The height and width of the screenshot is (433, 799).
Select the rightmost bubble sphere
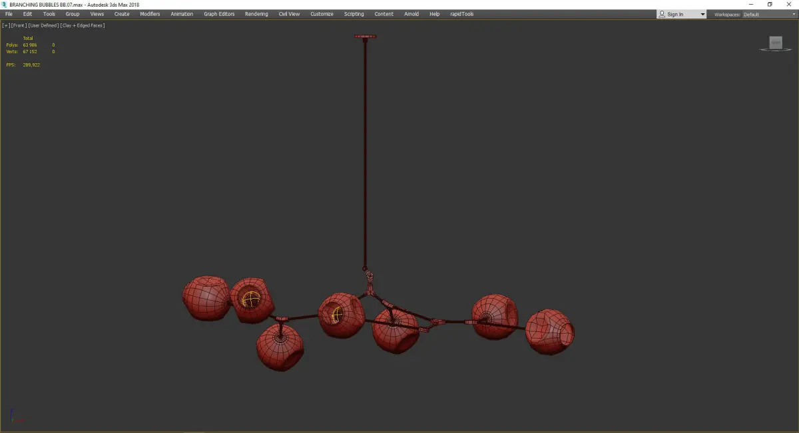coord(550,331)
